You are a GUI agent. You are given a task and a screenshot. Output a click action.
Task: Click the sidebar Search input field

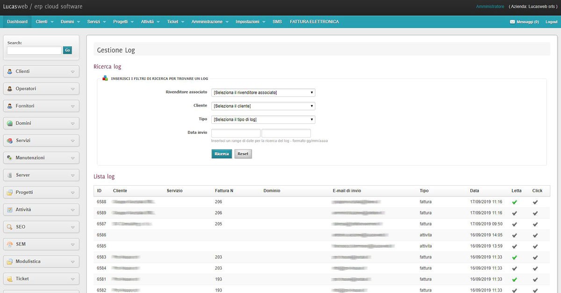click(x=34, y=50)
